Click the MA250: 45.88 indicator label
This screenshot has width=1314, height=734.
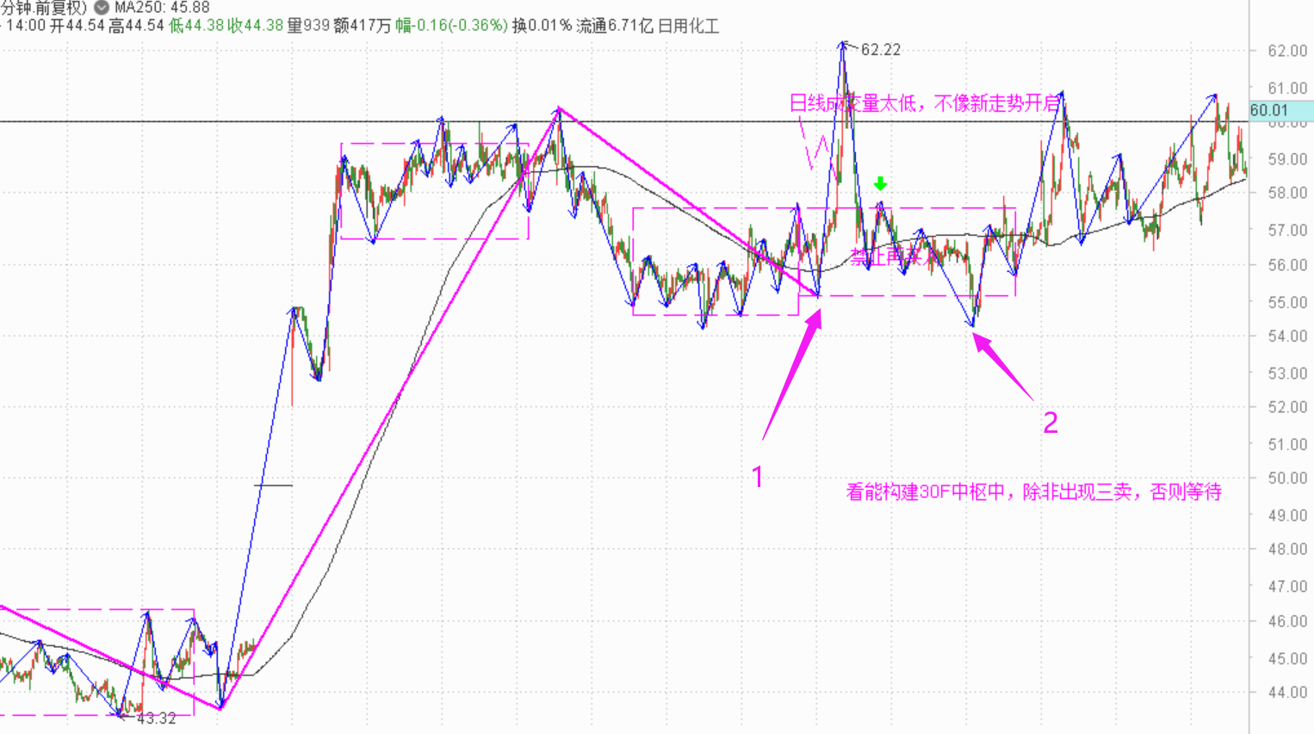pos(162,8)
